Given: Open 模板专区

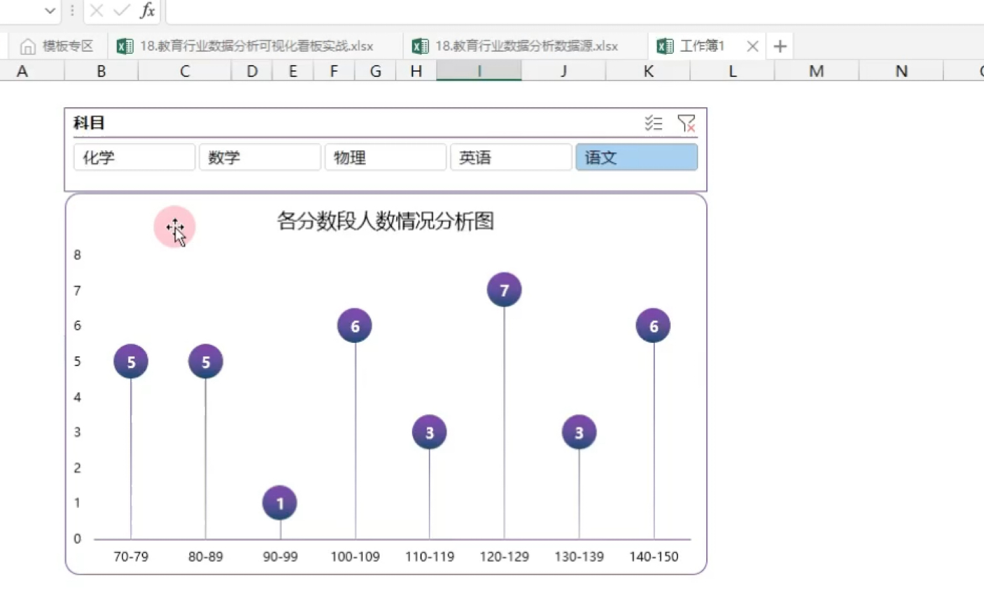Looking at the screenshot, I should pos(62,46).
